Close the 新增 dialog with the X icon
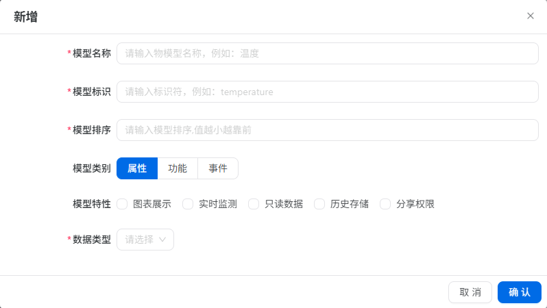The height and width of the screenshot is (308, 547). click(x=530, y=16)
